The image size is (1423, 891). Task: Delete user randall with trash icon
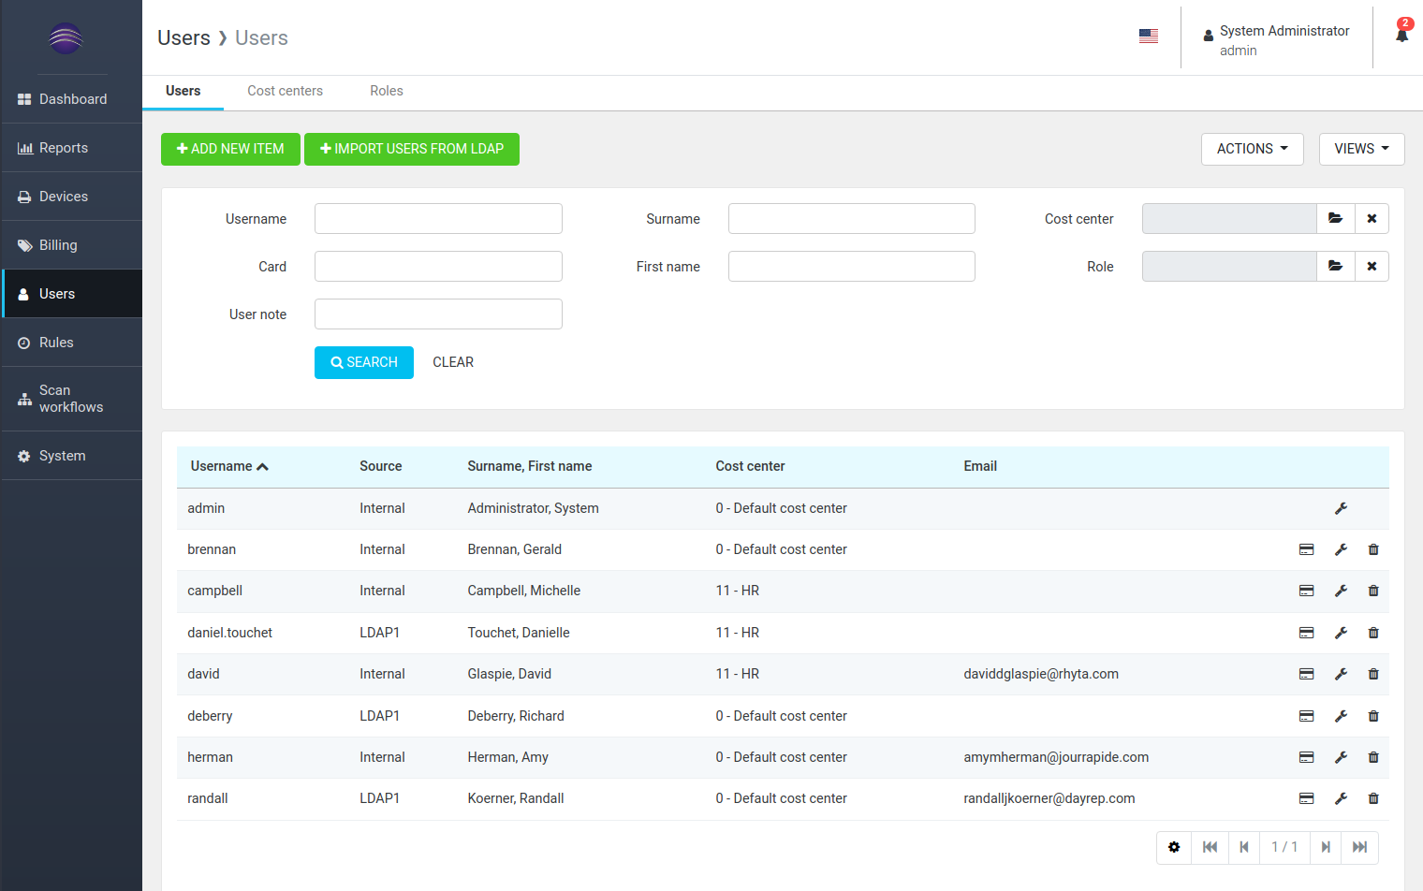[x=1373, y=798]
